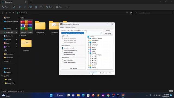174x98 pixels.
Task: Open the View dropdown in Explorer
Action: click(60, 7)
